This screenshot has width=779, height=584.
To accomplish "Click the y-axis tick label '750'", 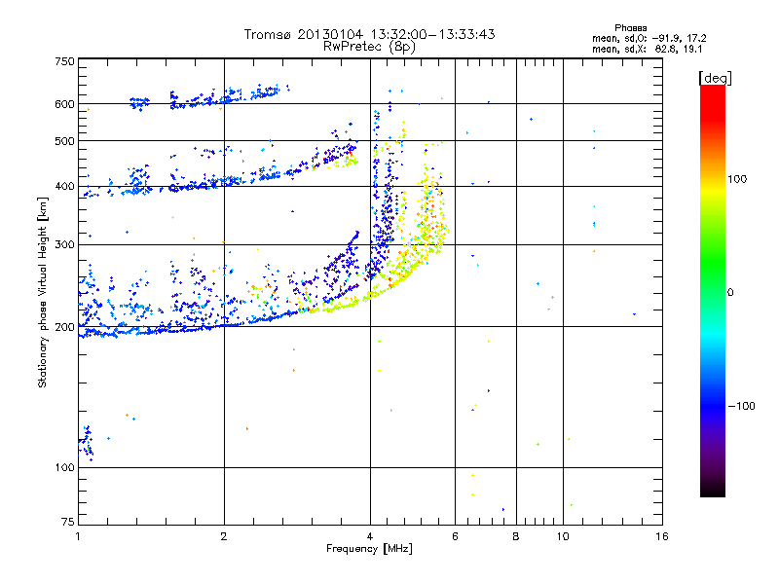I will [64, 61].
